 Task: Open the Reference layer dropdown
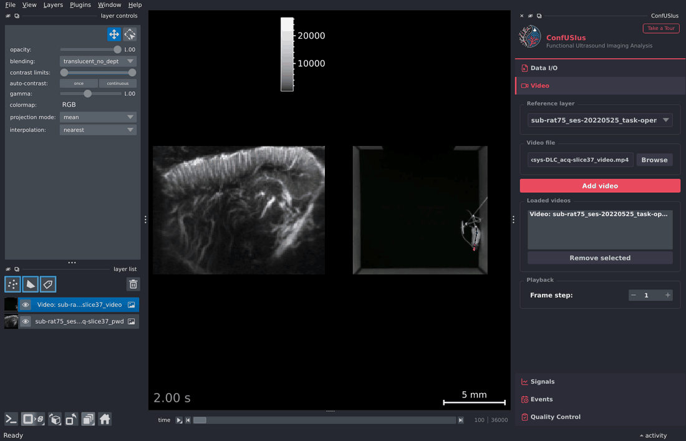coord(600,120)
